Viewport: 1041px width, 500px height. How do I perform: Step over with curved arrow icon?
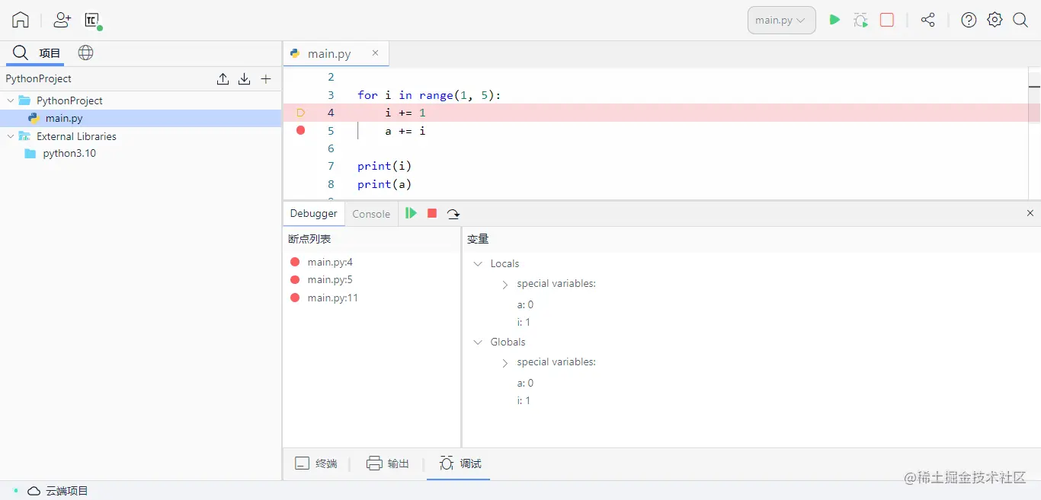tap(453, 214)
